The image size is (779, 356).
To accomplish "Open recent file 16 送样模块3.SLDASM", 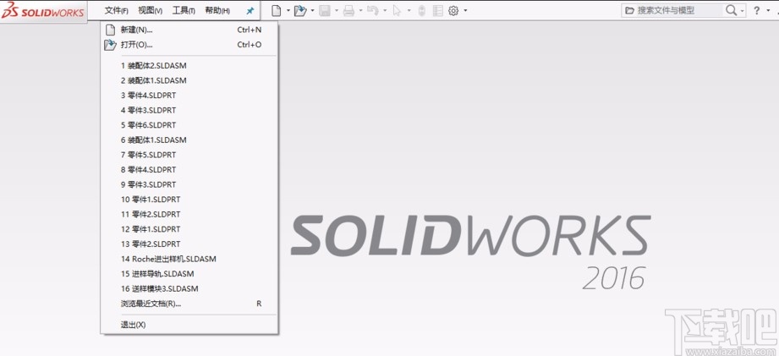I will click(x=189, y=289).
